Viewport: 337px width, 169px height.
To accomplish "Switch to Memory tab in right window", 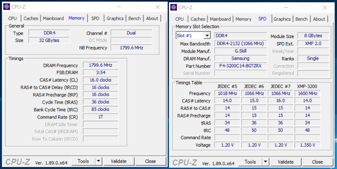I will click(x=243, y=19).
